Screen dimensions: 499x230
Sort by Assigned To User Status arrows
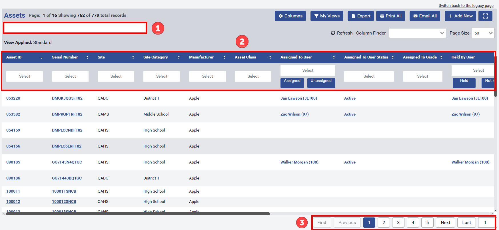393,57
